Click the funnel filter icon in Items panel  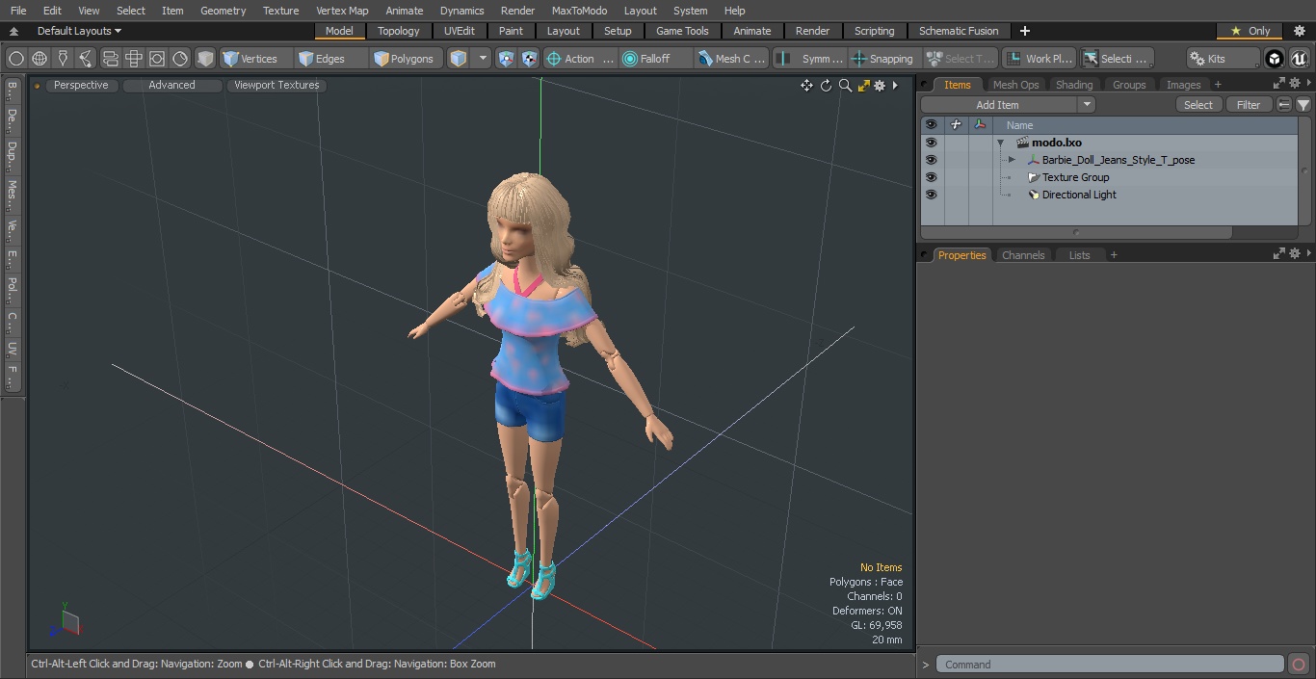point(1303,105)
